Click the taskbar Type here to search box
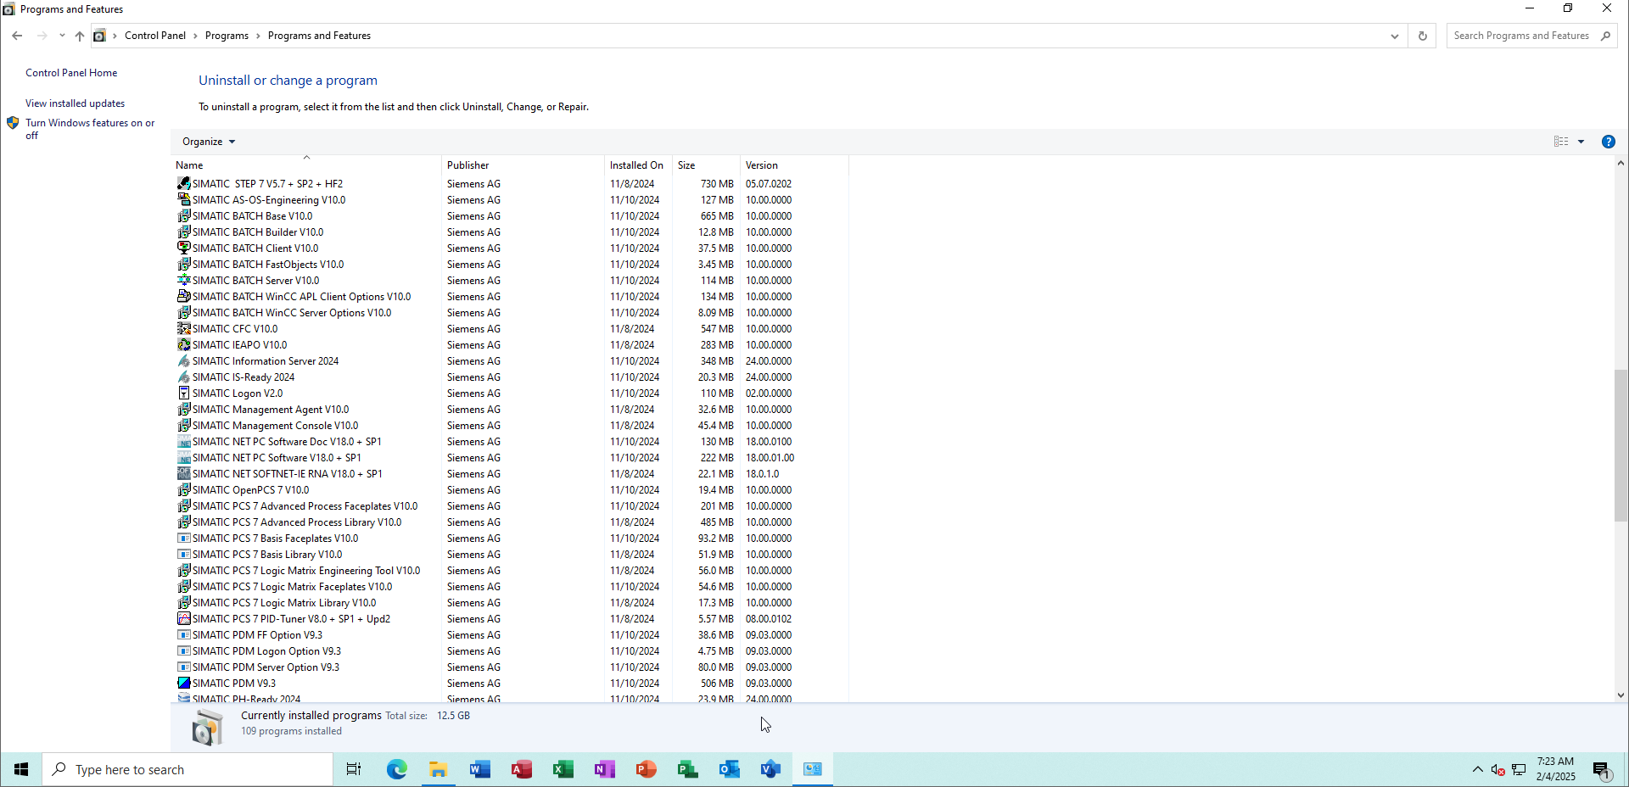 [188, 769]
